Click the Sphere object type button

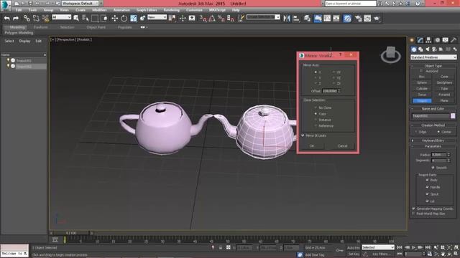pyautogui.click(x=422, y=82)
